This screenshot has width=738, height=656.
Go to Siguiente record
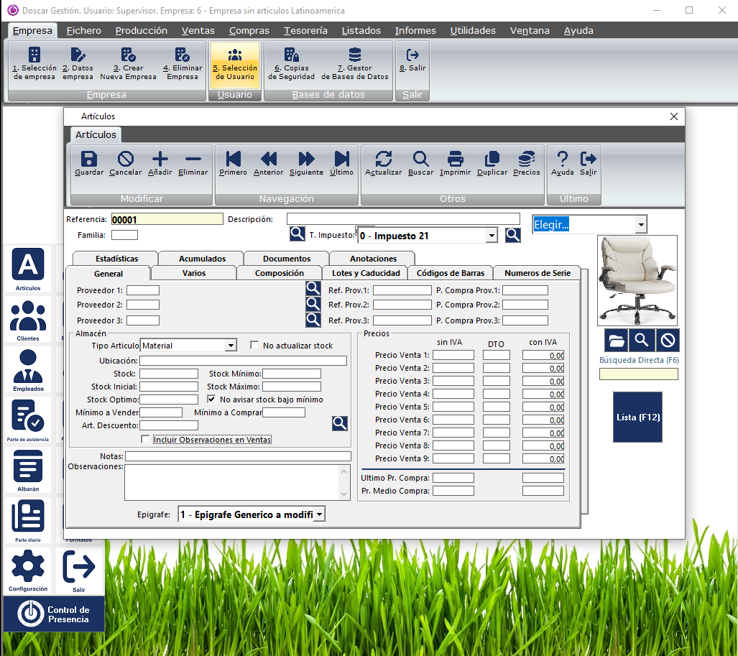(x=306, y=163)
